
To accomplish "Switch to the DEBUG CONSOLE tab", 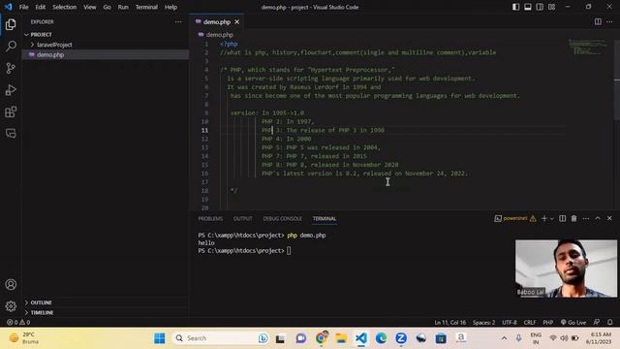I will pos(282,218).
